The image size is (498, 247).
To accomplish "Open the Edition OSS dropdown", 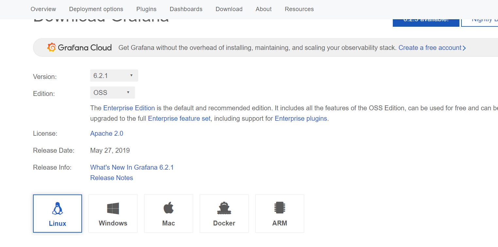I will tap(112, 92).
